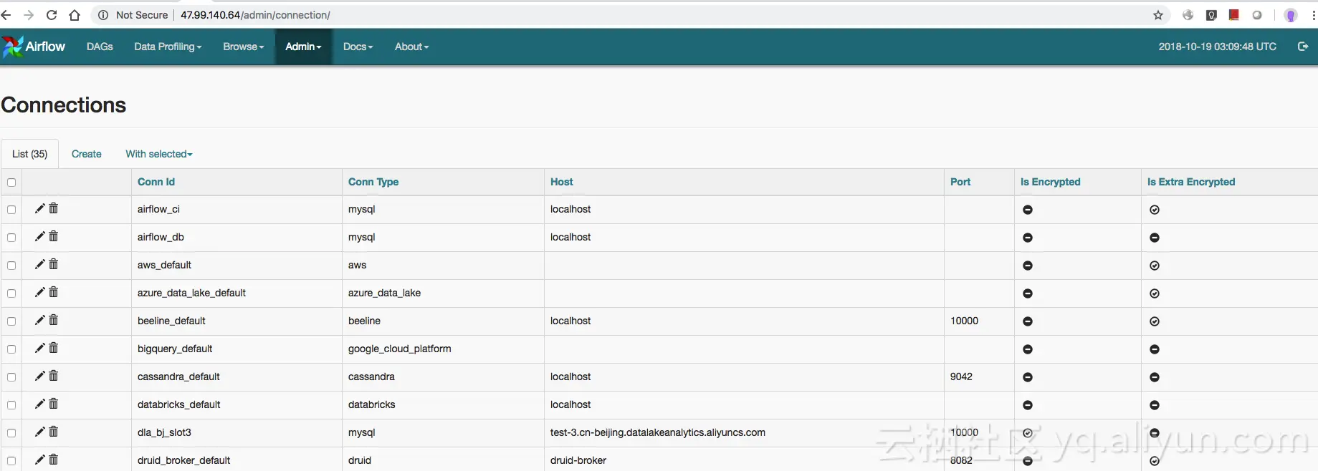Edit the databricks_default connection pencil icon
This screenshot has height=471, width=1318.
coord(40,404)
